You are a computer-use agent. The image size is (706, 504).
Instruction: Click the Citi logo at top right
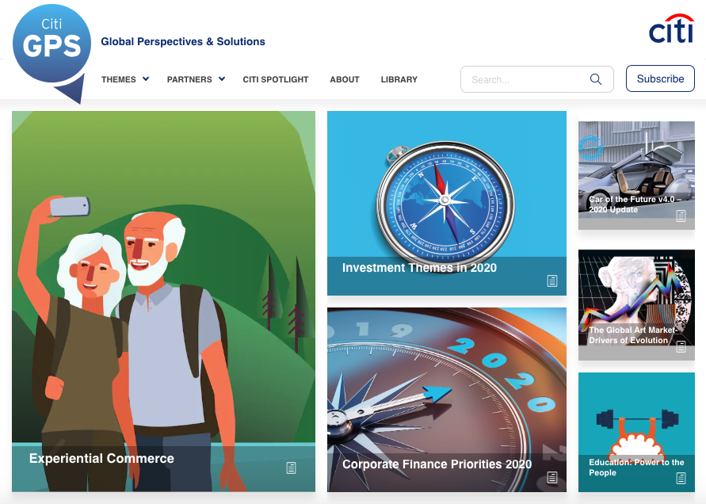pos(671,29)
